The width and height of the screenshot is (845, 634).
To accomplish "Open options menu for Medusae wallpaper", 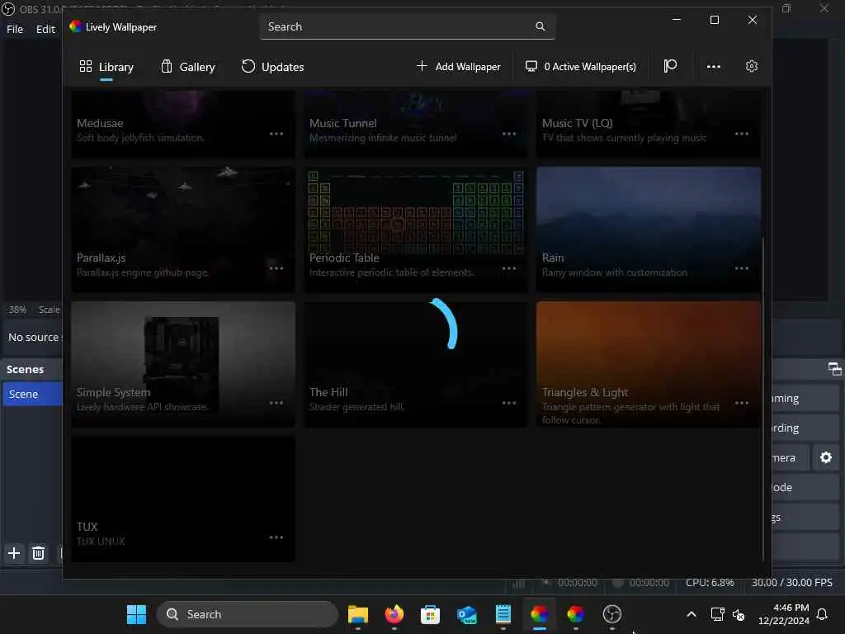I will pyautogui.click(x=276, y=134).
